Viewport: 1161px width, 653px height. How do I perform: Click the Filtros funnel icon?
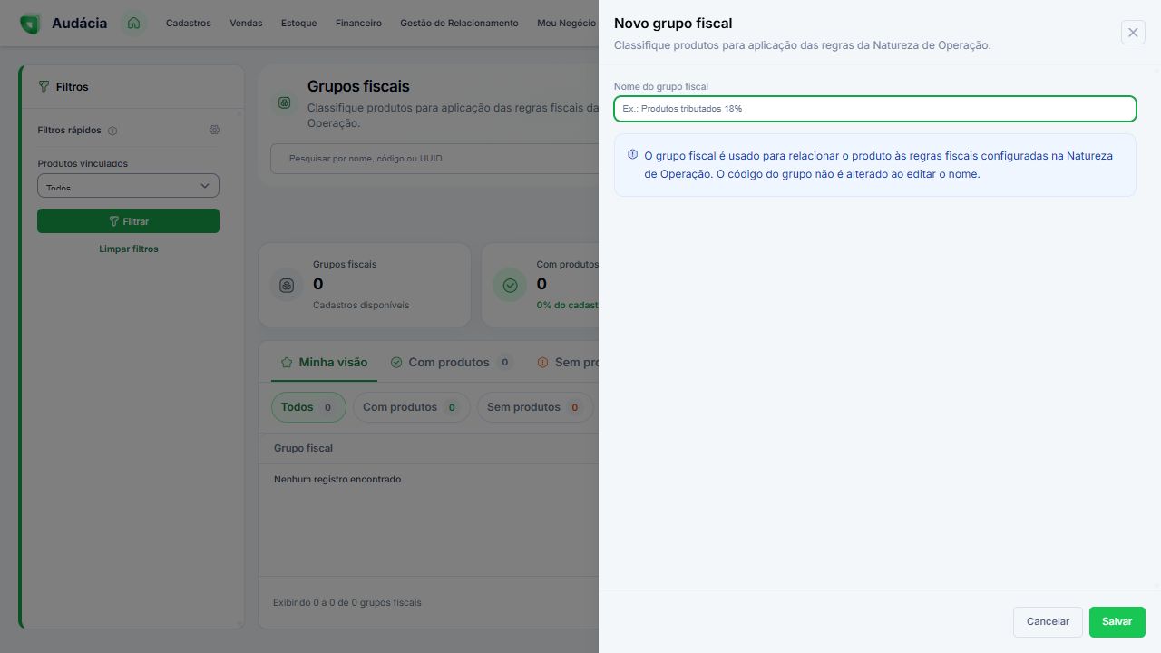(44, 87)
